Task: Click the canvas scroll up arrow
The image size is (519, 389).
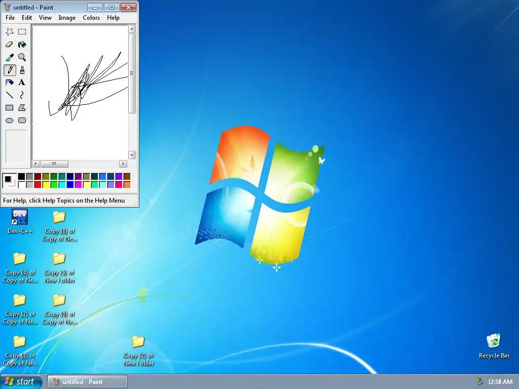Action: pyautogui.click(x=132, y=29)
